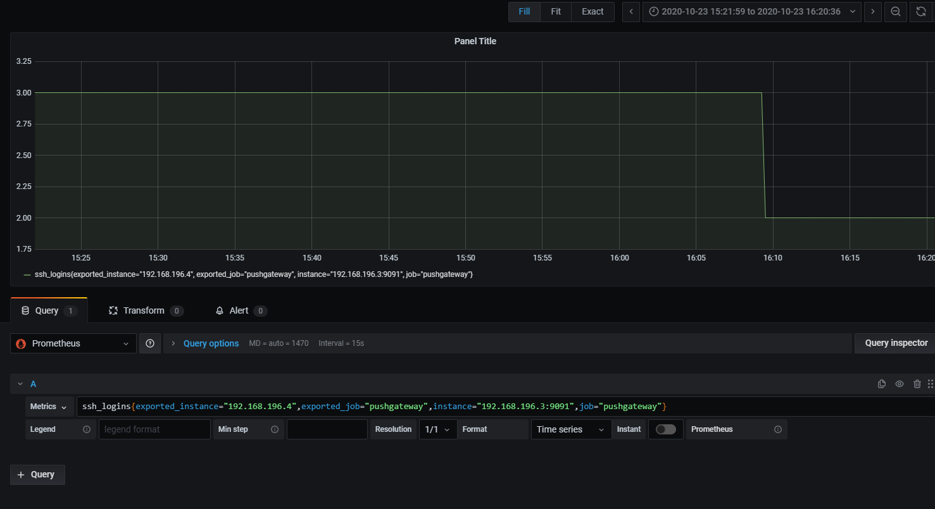
Task: Refresh the dashboard panel
Action: [x=921, y=11]
